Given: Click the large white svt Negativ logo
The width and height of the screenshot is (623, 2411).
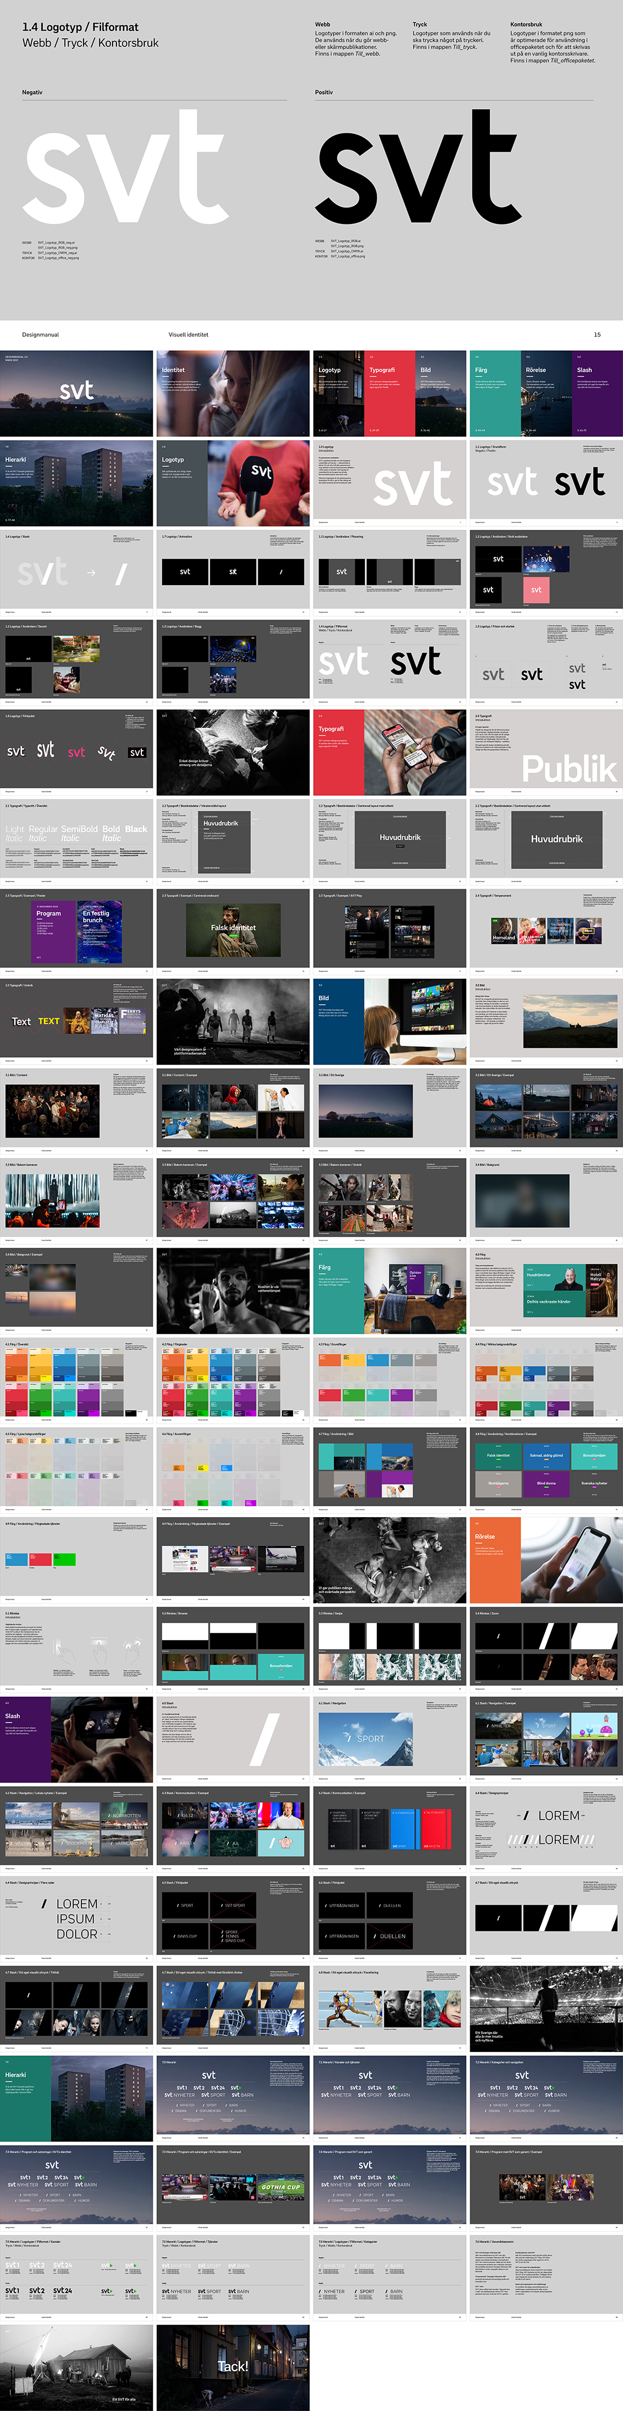Looking at the screenshot, I should pos(125,167).
